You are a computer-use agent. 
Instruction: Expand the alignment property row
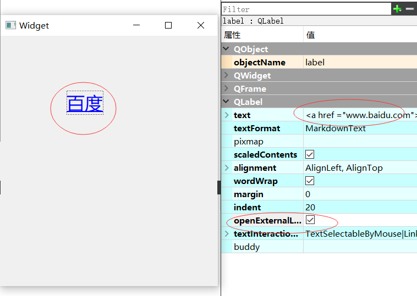click(x=227, y=168)
